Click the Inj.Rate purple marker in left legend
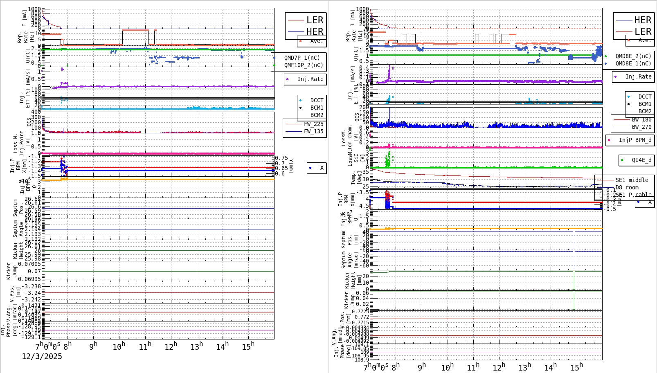Screen dimensions: 657x373 (288, 79)
